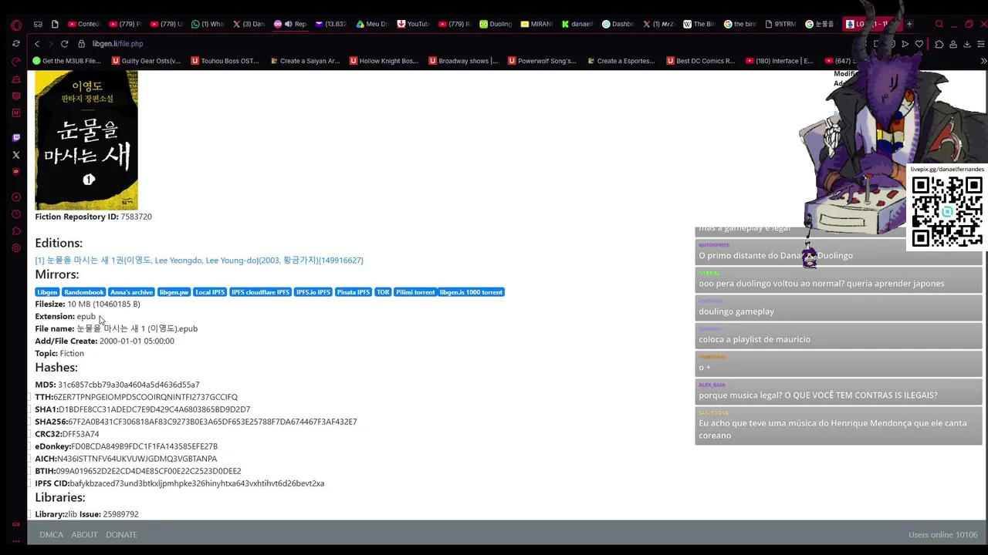988x555 pixels.
Task: Switch to the Dashboard tab
Action: (x=618, y=24)
